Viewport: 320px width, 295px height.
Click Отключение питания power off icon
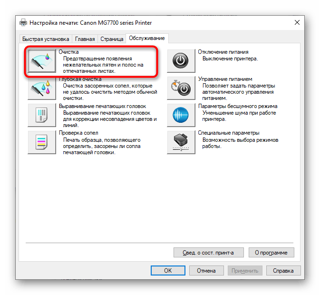pyautogui.click(x=181, y=61)
